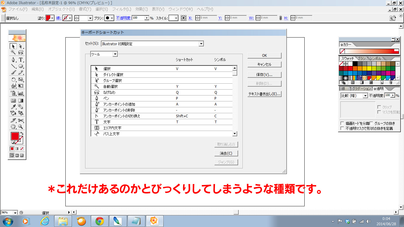Select the Lasso tool in toolbox
The height and width of the screenshot is (227, 404).
[21, 53]
